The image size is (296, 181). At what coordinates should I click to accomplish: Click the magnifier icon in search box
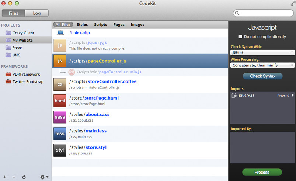click(x=237, y=13)
